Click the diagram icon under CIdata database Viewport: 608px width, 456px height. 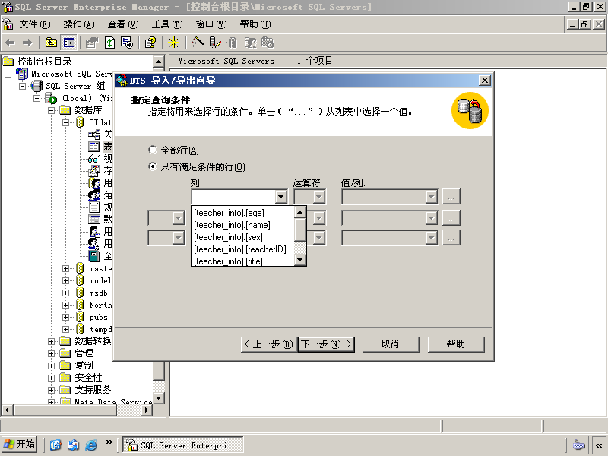(x=93, y=135)
